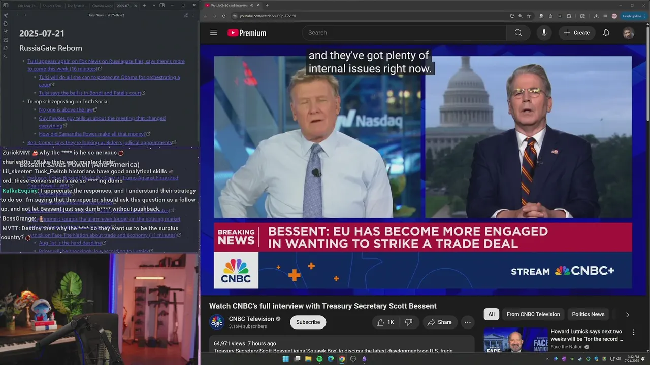Open a new Chrome tab
The image size is (650, 365).
[267, 5]
